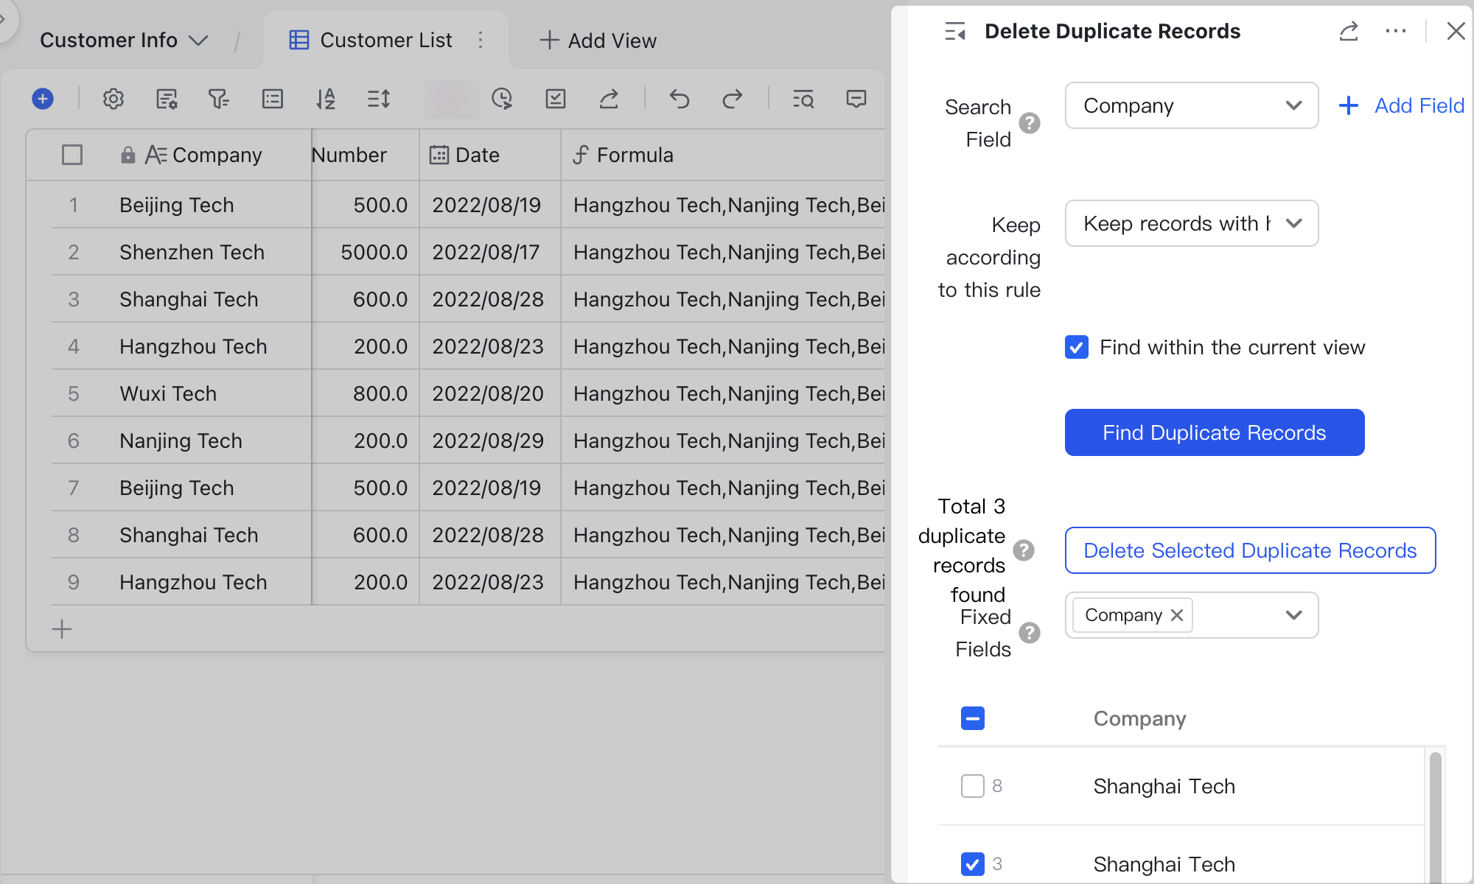Open the group-by list icon

tap(273, 99)
